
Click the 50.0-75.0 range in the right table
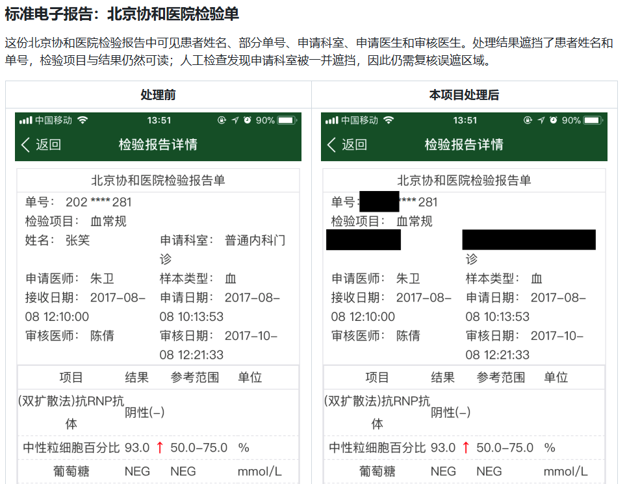[x=505, y=448]
